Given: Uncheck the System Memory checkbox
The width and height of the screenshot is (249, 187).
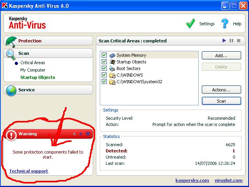Looking at the screenshot, I should [x=104, y=55].
